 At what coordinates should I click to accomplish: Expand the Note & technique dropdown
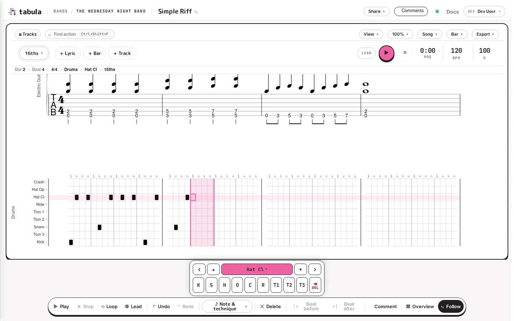[227, 306]
